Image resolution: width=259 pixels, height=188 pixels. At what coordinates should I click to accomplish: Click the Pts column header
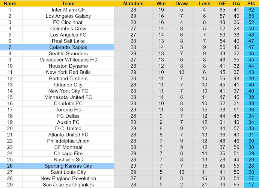coord(251,3)
